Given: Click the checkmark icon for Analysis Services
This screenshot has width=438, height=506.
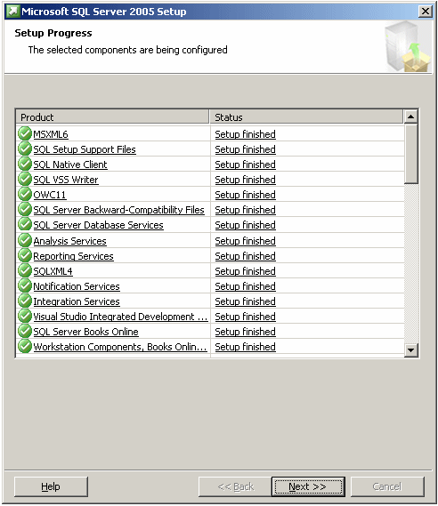Looking at the screenshot, I should 25,240.
